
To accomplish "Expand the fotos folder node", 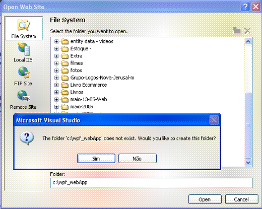I will coord(56,71).
